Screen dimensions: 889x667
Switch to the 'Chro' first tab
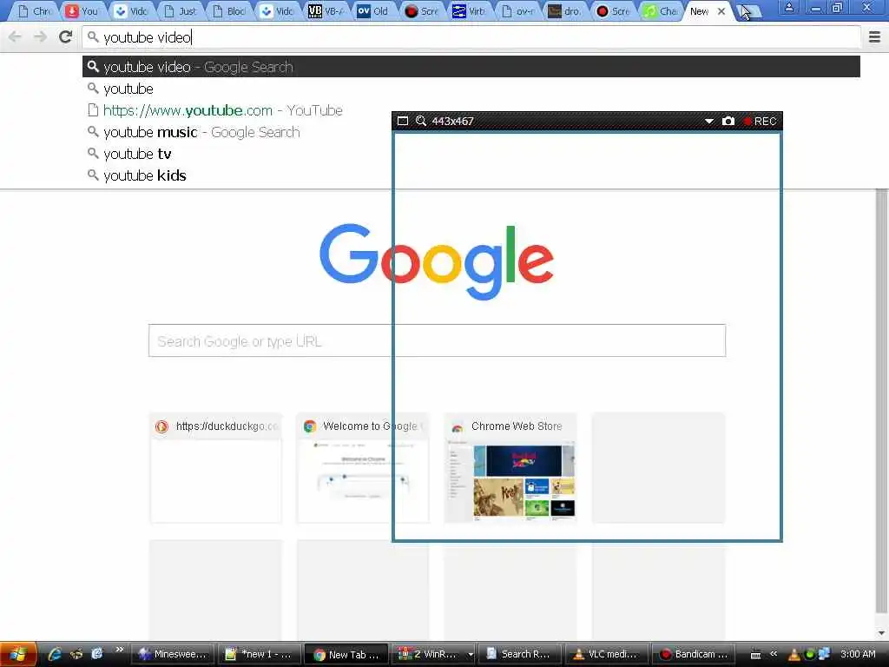tap(35, 11)
